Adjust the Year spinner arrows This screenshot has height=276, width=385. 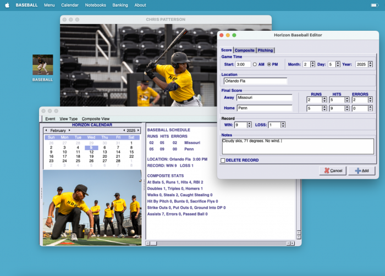[371, 64]
